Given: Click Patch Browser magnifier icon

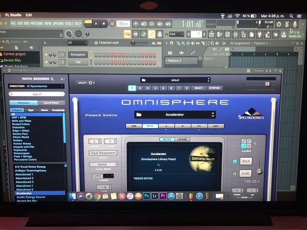Looking at the screenshot, I should pos(52,79).
